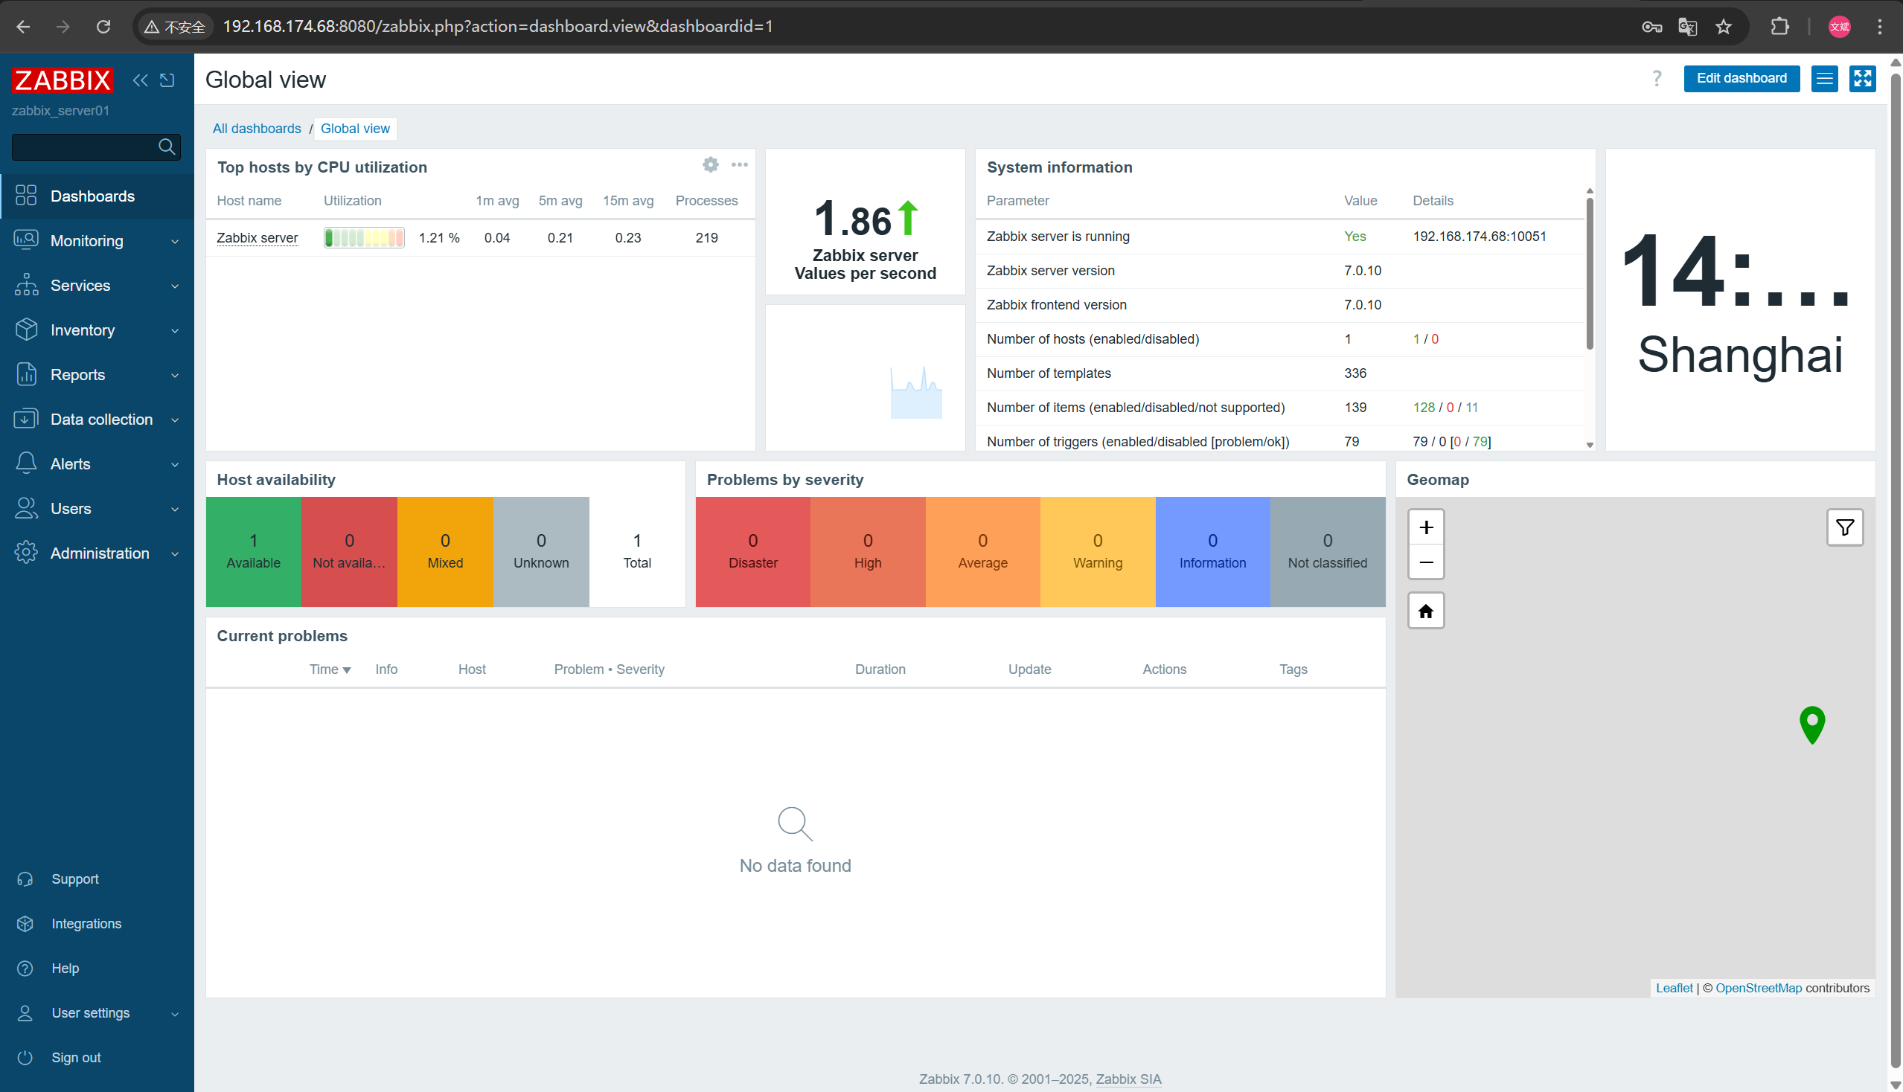
Task: Expand the Users menu
Action: (97, 509)
